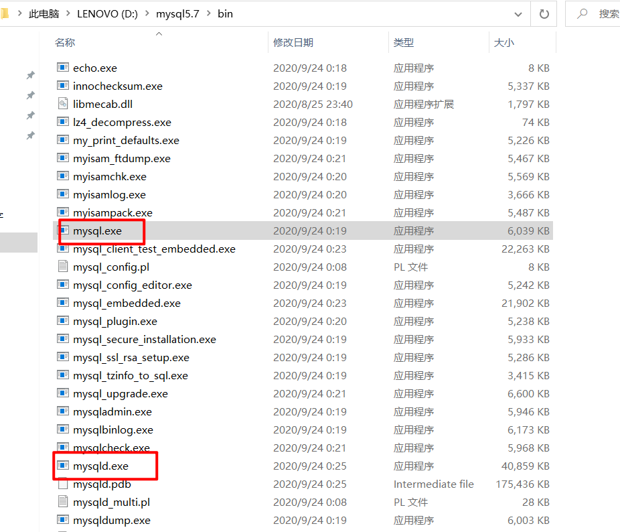Screen dimensions: 620x532
Task: Refresh the bin folder view
Action: click(x=544, y=14)
